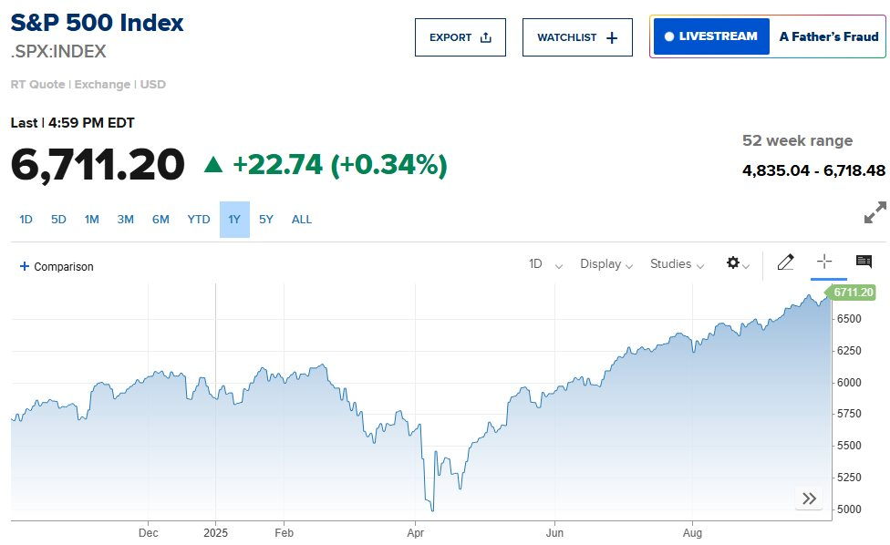Select the 5Y timeframe tab
Screen dimensions: 890x545
[x=265, y=220]
